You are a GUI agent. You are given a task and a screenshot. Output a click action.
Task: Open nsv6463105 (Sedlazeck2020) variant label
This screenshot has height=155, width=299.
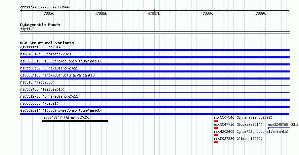(x=46, y=54)
